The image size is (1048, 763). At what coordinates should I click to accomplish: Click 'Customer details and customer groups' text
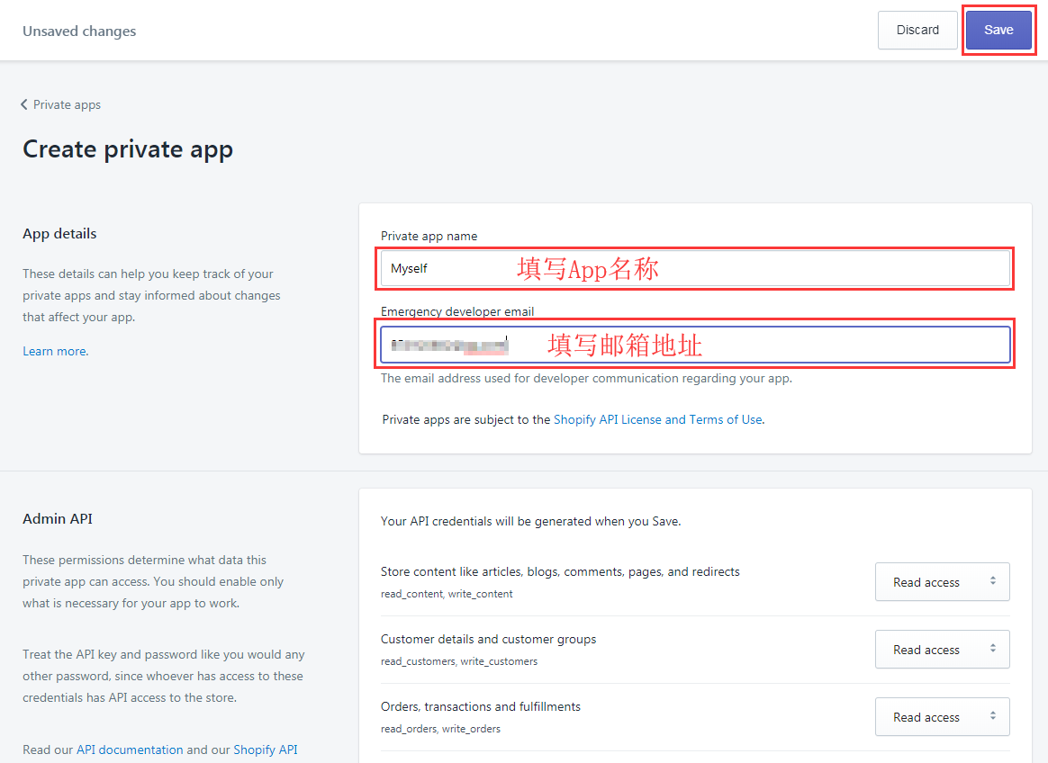(x=489, y=640)
